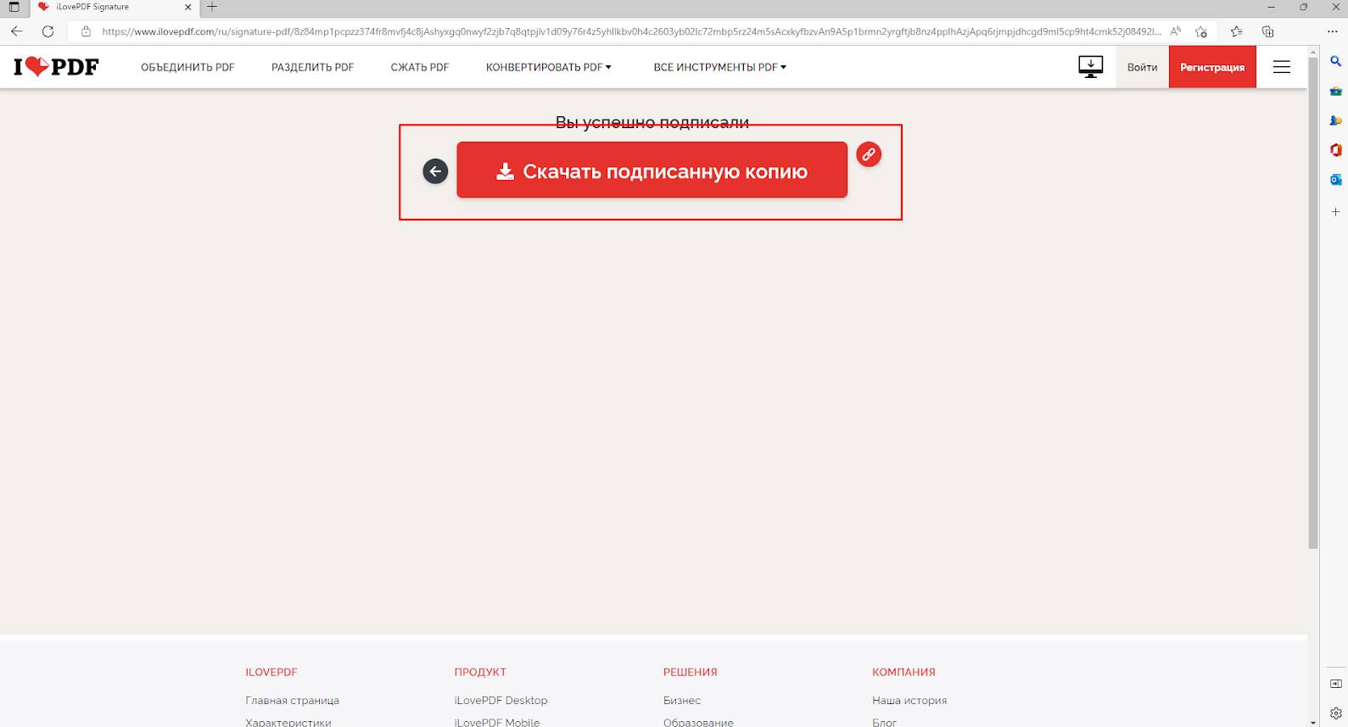1348x727 pixels.
Task: Open the РАЗДЕЛИТЬ PDF tool
Action: coord(312,67)
